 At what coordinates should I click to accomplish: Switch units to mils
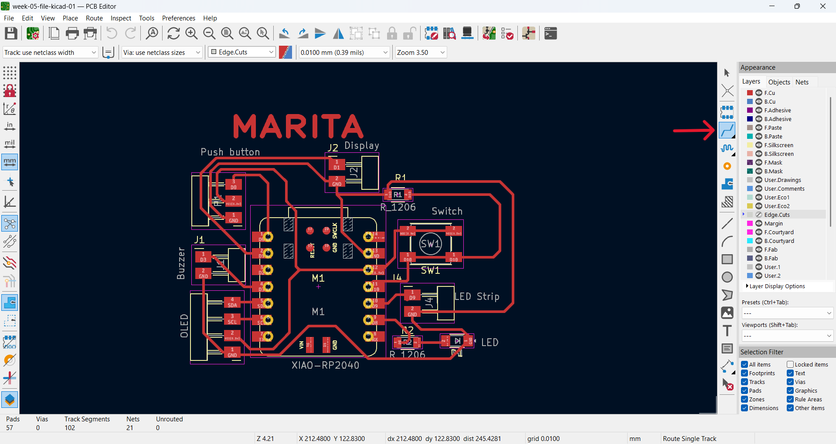(10, 144)
